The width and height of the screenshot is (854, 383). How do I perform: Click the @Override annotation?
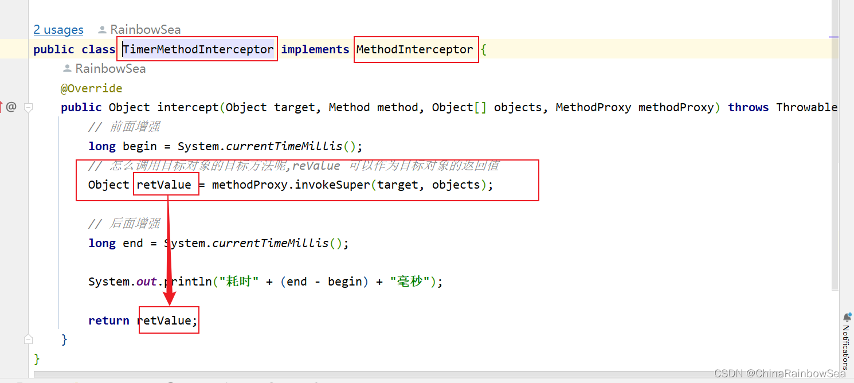pos(92,88)
